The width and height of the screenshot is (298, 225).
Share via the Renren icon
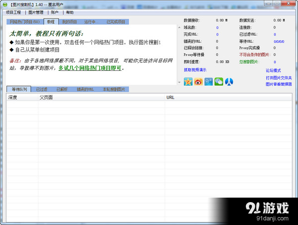pyautogui.click(x=229, y=82)
